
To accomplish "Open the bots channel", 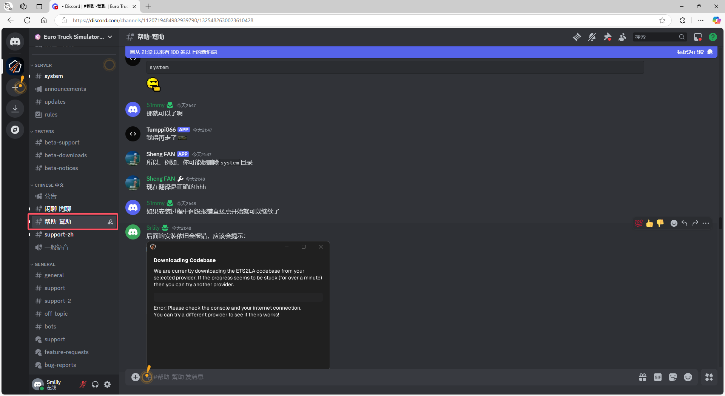I will click(x=74, y=327).
